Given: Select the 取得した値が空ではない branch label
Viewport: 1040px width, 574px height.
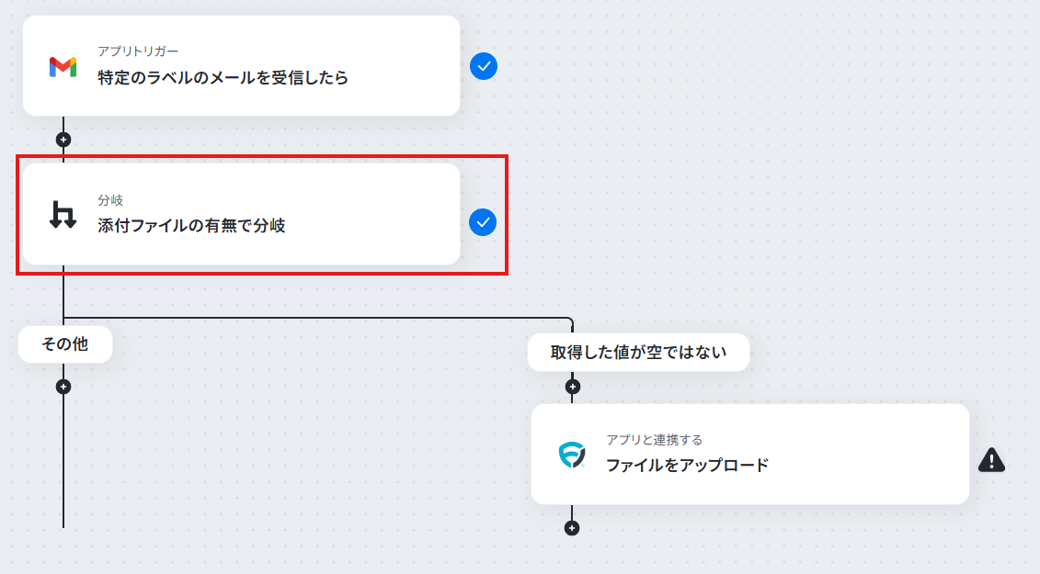Looking at the screenshot, I should [x=639, y=352].
